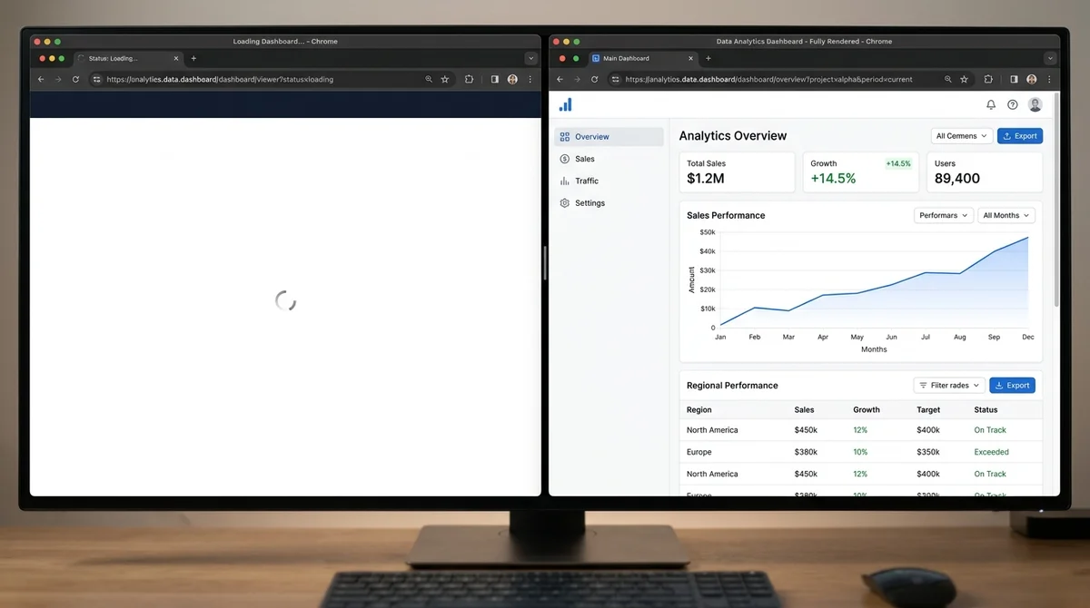This screenshot has width=1090, height=608.
Task: Select Sales in the sidebar
Action: pyautogui.click(x=584, y=159)
